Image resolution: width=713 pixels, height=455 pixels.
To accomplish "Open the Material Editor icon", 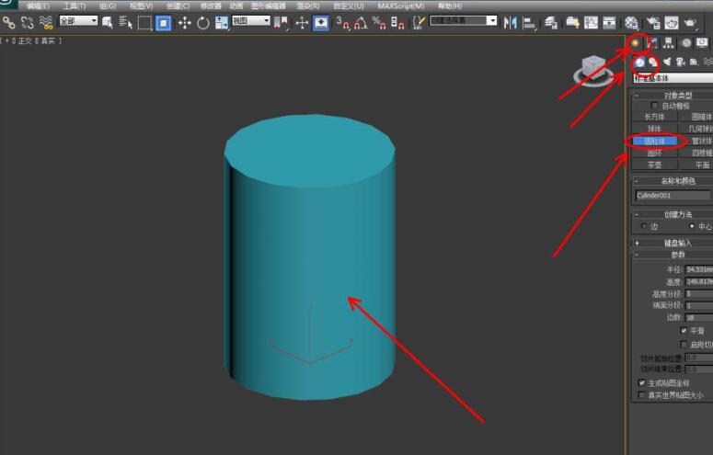I will [631, 23].
